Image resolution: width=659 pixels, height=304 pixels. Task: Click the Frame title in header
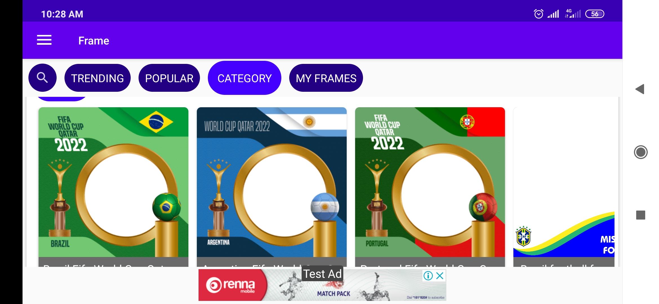[94, 41]
